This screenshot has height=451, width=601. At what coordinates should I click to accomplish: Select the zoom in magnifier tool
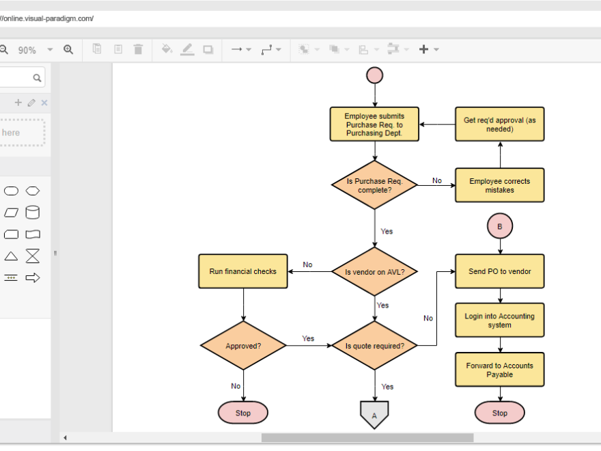(68, 49)
